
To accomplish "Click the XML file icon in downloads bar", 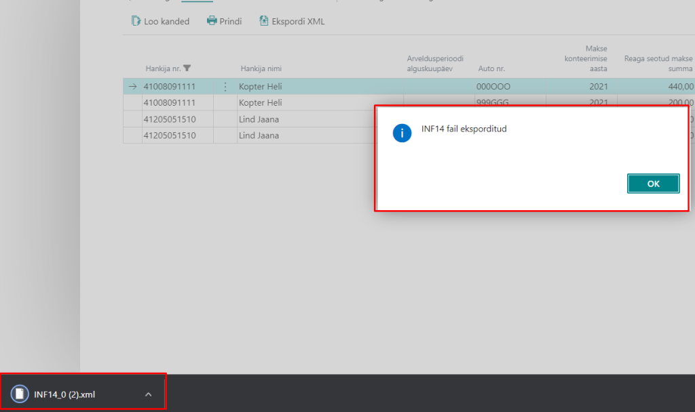I will [x=20, y=394].
